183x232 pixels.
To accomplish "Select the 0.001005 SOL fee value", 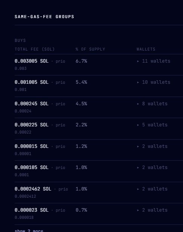I will pyautogui.click(x=32, y=82).
